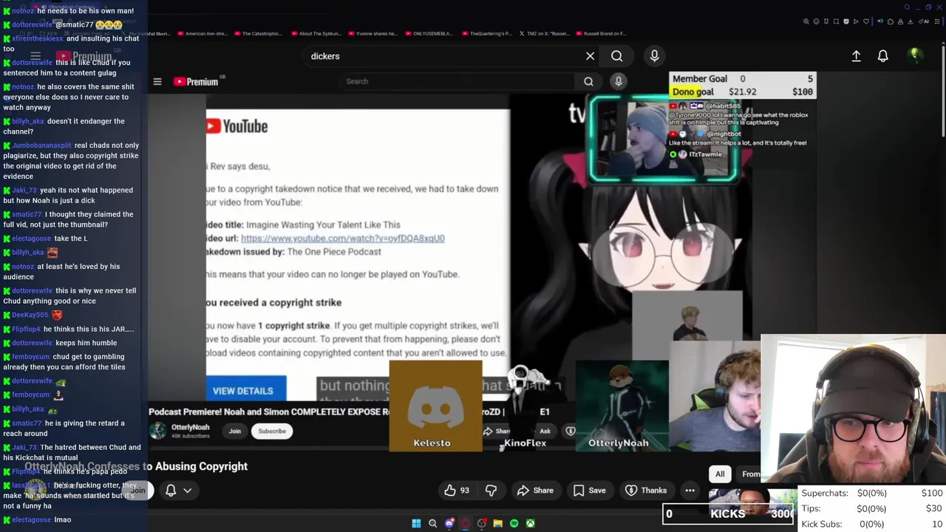The image size is (946, 532).
Task: Click the Ask button in embedded video
Action: tap(545, 431)
